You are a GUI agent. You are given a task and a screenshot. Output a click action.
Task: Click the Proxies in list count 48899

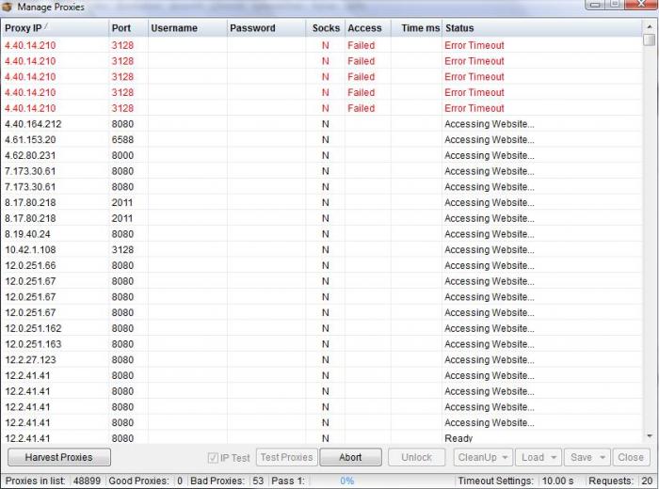87,481
